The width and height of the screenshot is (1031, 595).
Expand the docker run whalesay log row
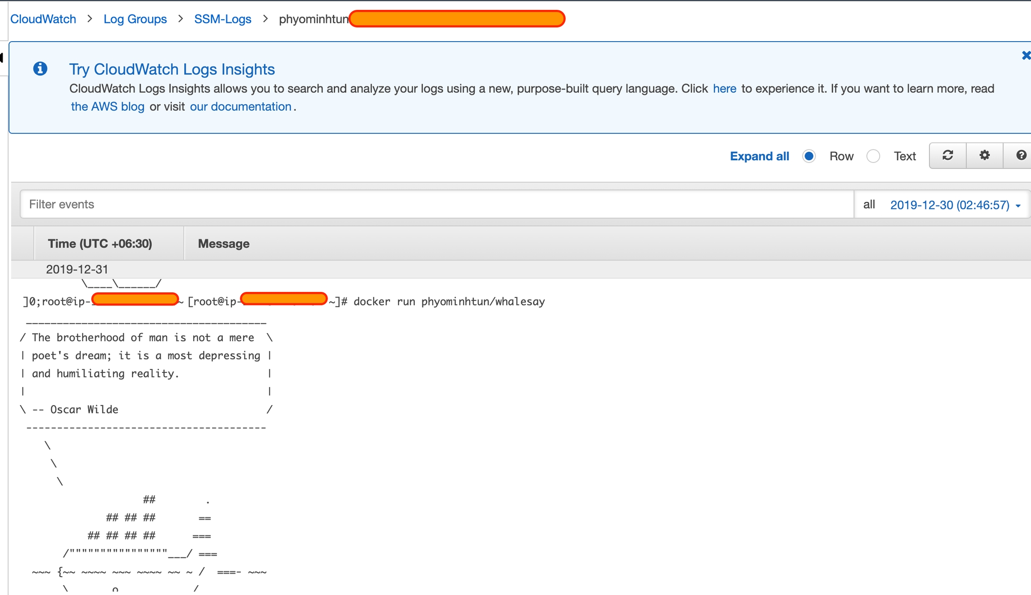pyautogui.click(x=449, y=302)
